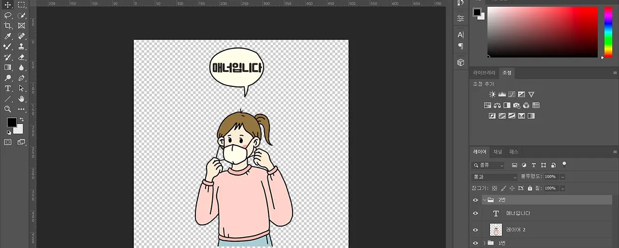Add an Invert adjustment
Screen dimensions: 619x248
click(492, 116)
